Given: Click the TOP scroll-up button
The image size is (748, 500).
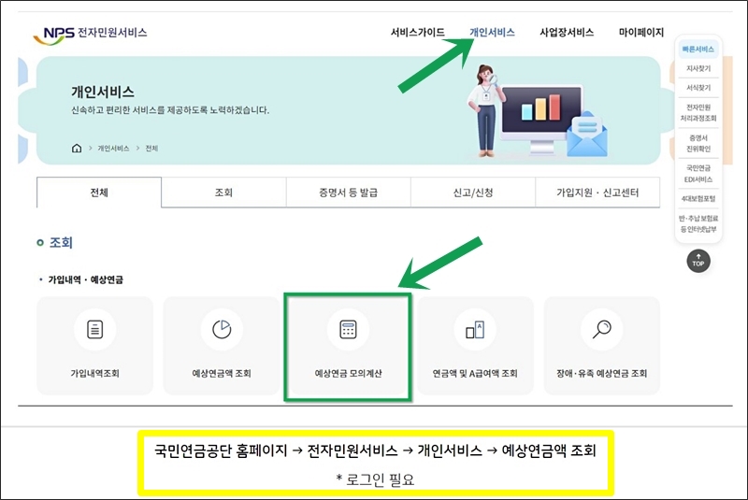Looking at the screenshot, I should click(698, 261).
